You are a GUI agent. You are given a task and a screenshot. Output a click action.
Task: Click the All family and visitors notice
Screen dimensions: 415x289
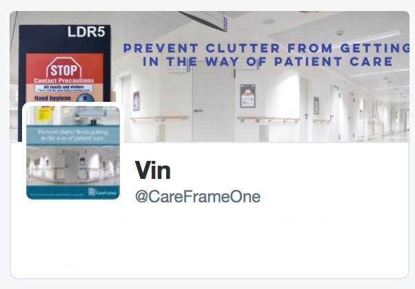tap(64, 88)
